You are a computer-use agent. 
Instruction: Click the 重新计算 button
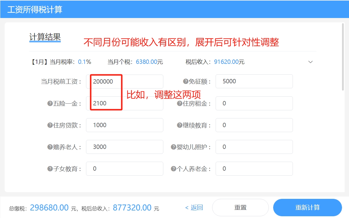coord(307,208)
